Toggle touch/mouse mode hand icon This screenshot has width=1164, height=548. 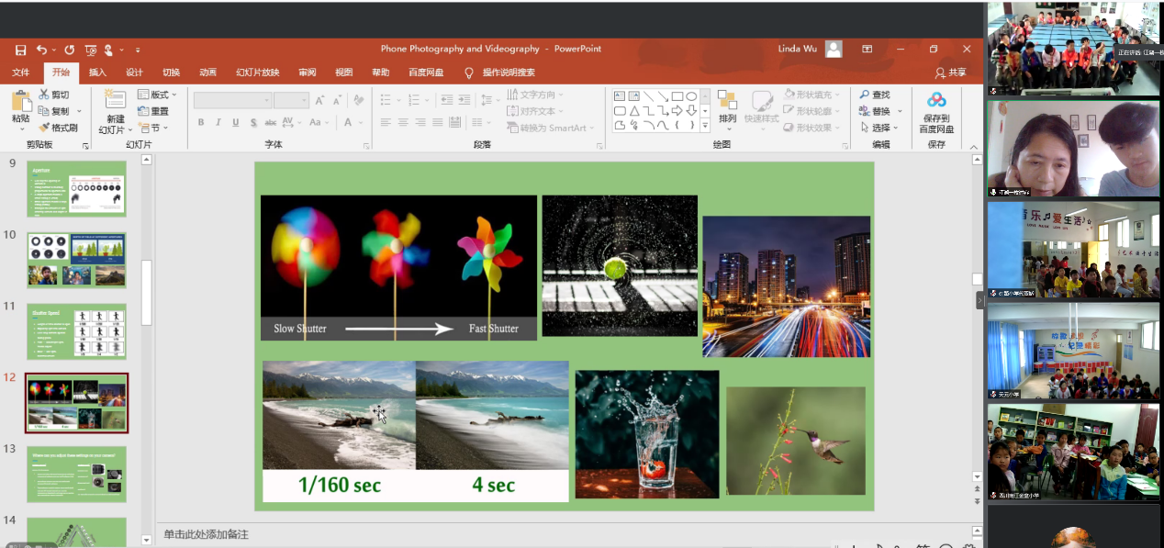[109, 50]
